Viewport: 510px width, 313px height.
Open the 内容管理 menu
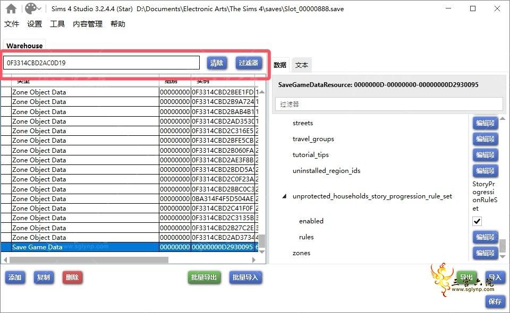pyautogui.click(x=88, y=24)
